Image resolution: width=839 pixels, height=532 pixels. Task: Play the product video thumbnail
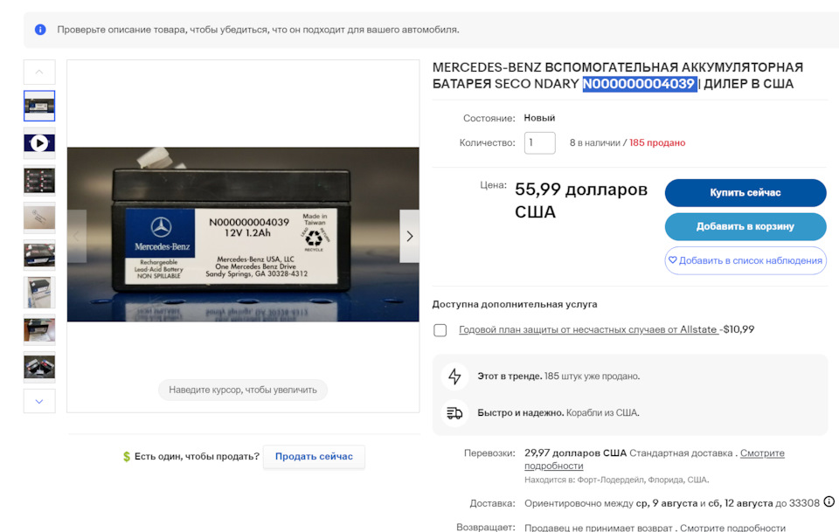(39, 142)
